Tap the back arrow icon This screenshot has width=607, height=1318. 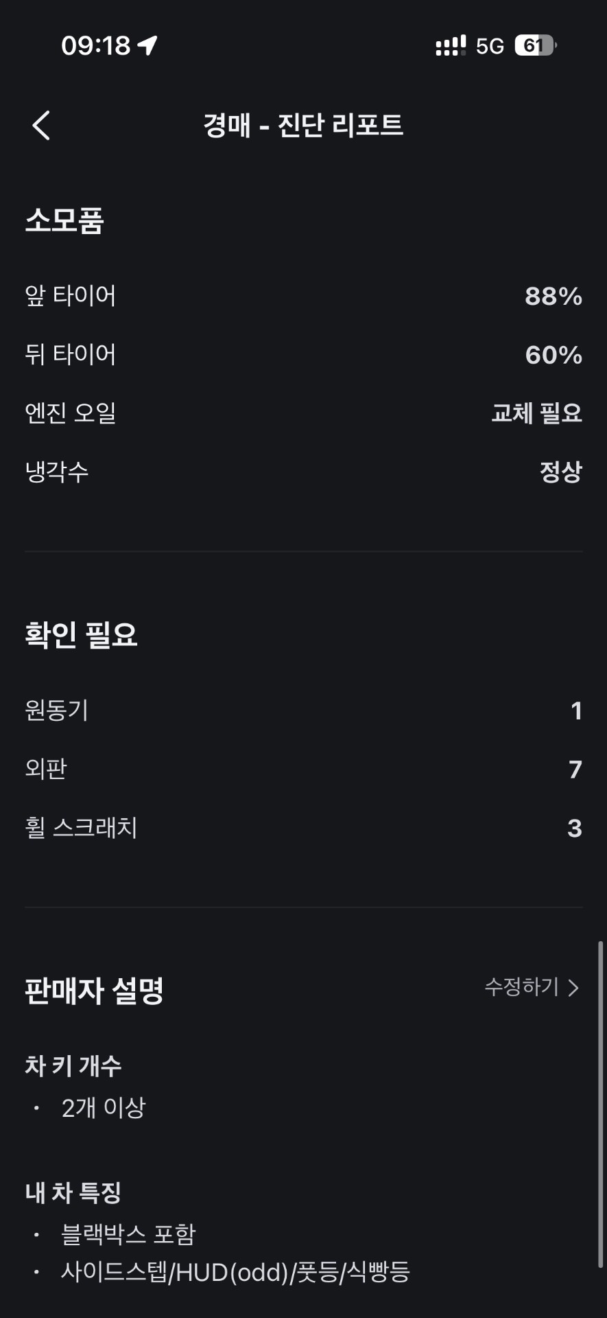[41, 126]
